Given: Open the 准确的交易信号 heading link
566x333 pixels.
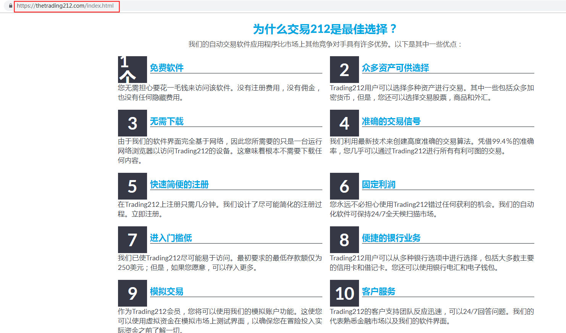Looking at the screenshot, I should pos(391,121).
